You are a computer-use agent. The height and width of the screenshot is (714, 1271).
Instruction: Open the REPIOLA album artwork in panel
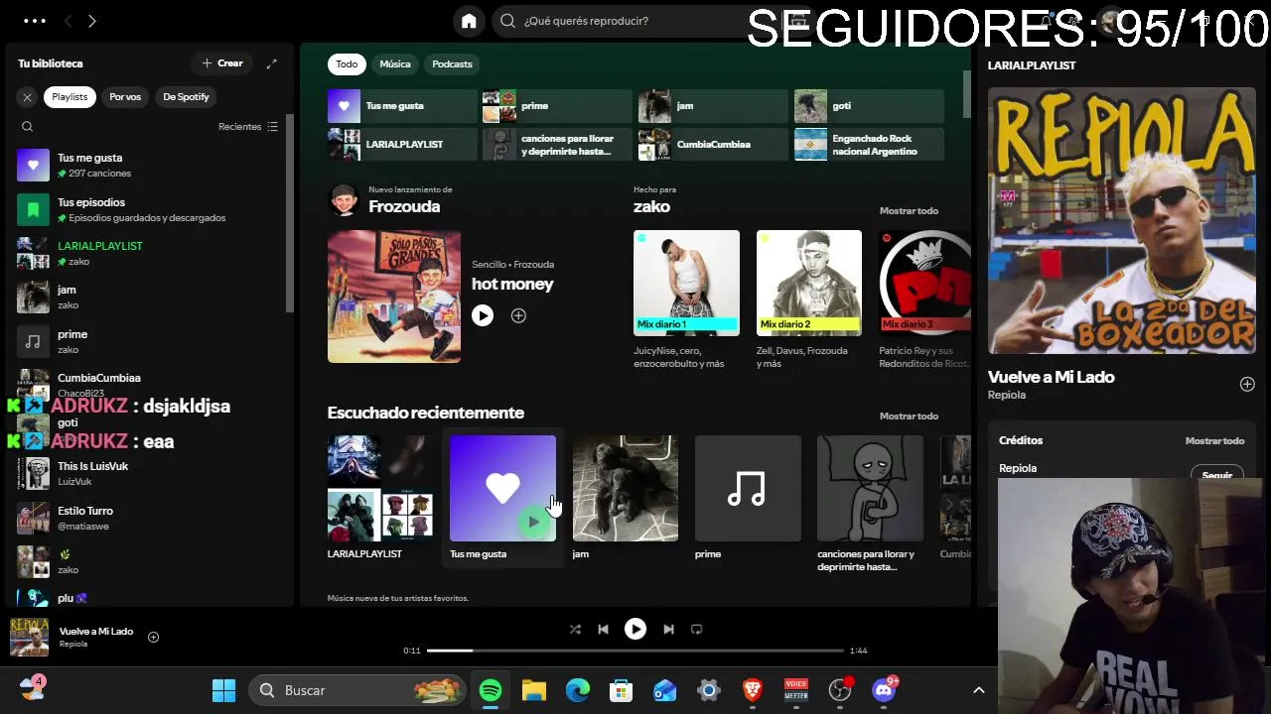coord(1122,220)
